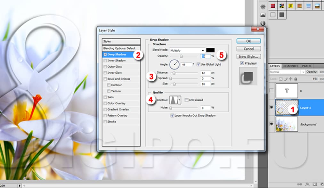
Task: Uncheck Use Global Light
Action: (199, 64)
